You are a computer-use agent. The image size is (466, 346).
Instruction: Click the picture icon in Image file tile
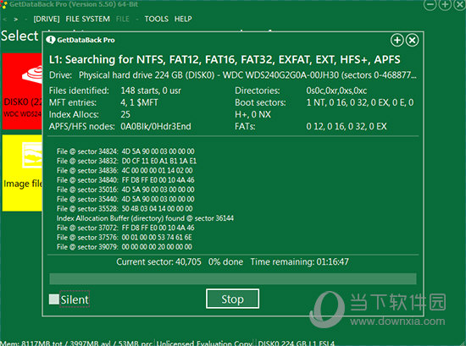32,155
